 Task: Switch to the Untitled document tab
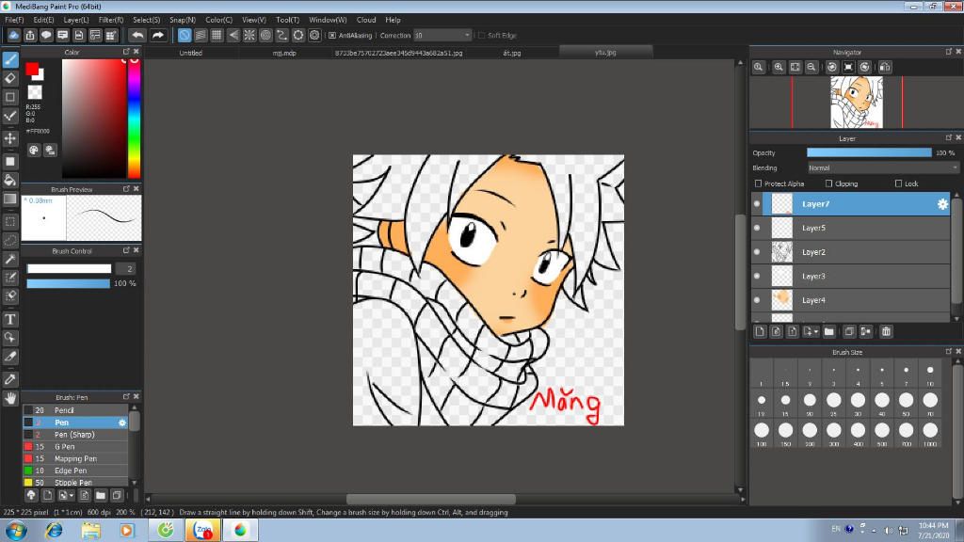[x=191, y=53]
